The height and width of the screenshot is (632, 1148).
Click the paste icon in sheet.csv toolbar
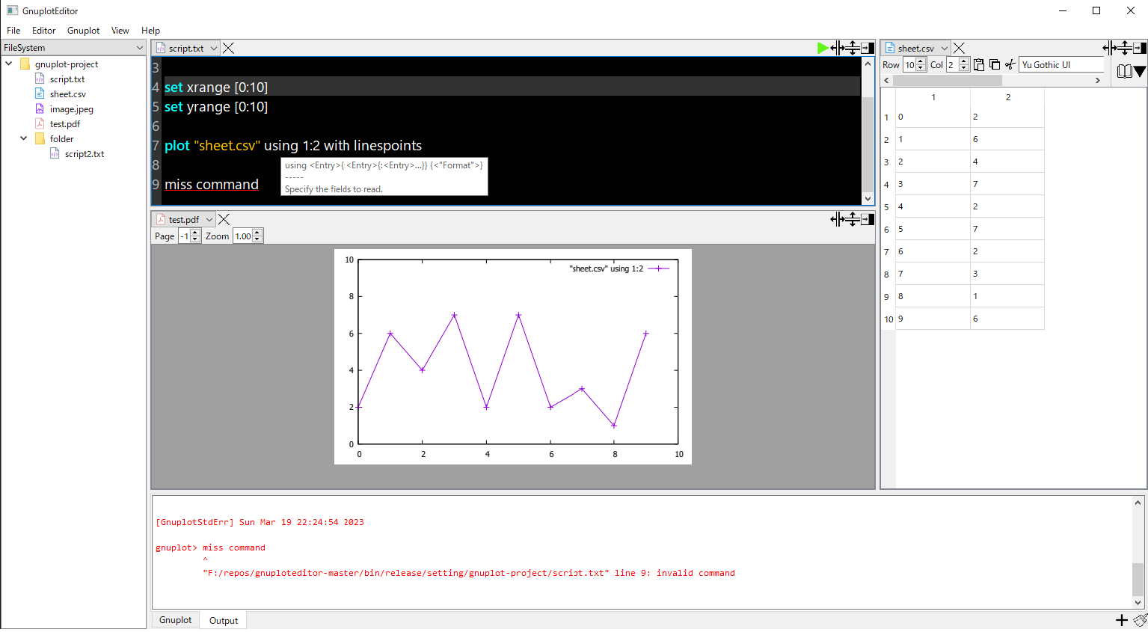pyautogui.click(x=979, y=65)
